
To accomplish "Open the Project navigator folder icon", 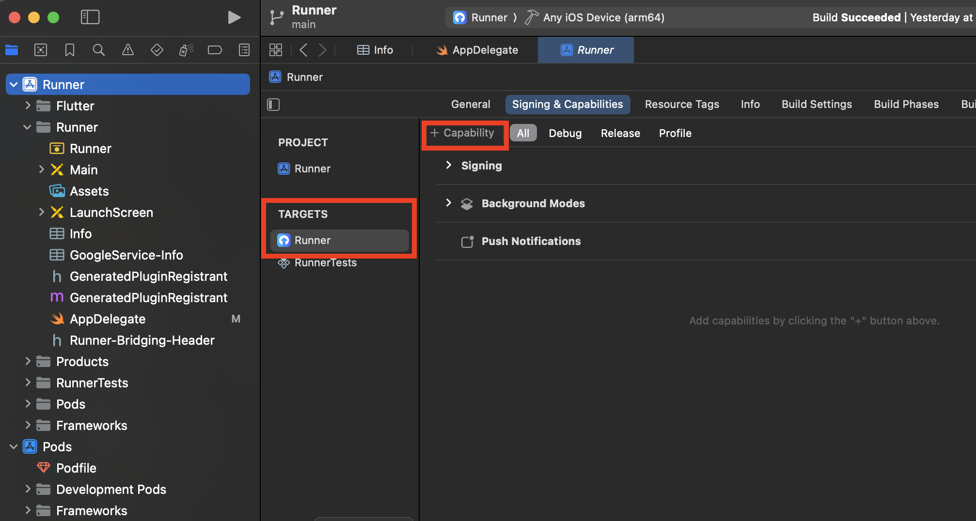I will [x=12, y=50].
